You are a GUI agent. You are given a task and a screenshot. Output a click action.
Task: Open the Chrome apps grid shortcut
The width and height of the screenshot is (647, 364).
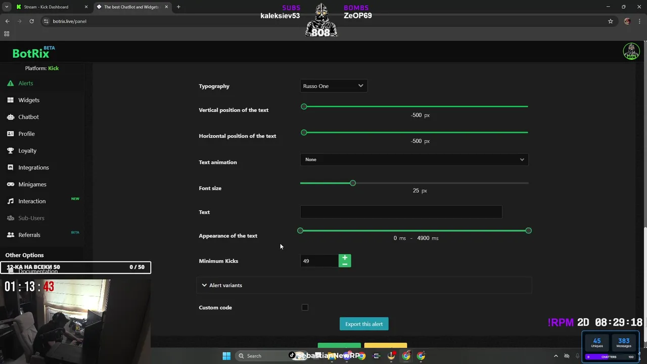7,34
